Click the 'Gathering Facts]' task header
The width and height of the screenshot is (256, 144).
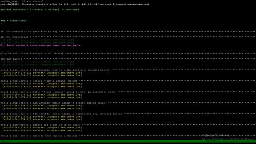[11, 59]
